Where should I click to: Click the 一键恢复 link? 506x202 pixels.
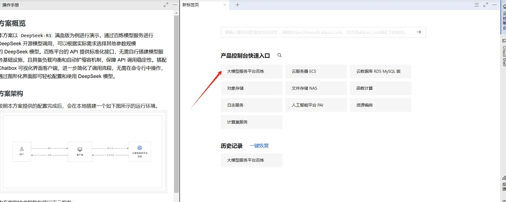(x=259, y=146)
